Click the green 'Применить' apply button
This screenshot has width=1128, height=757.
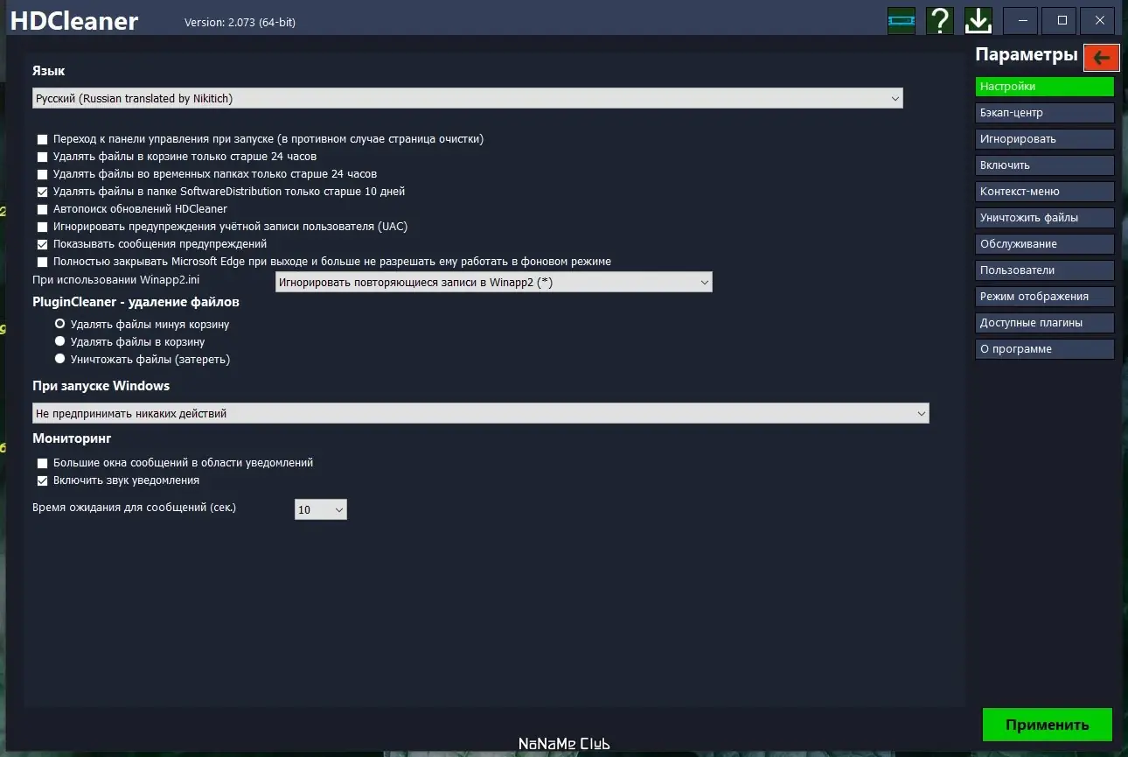pos(1048,725)
